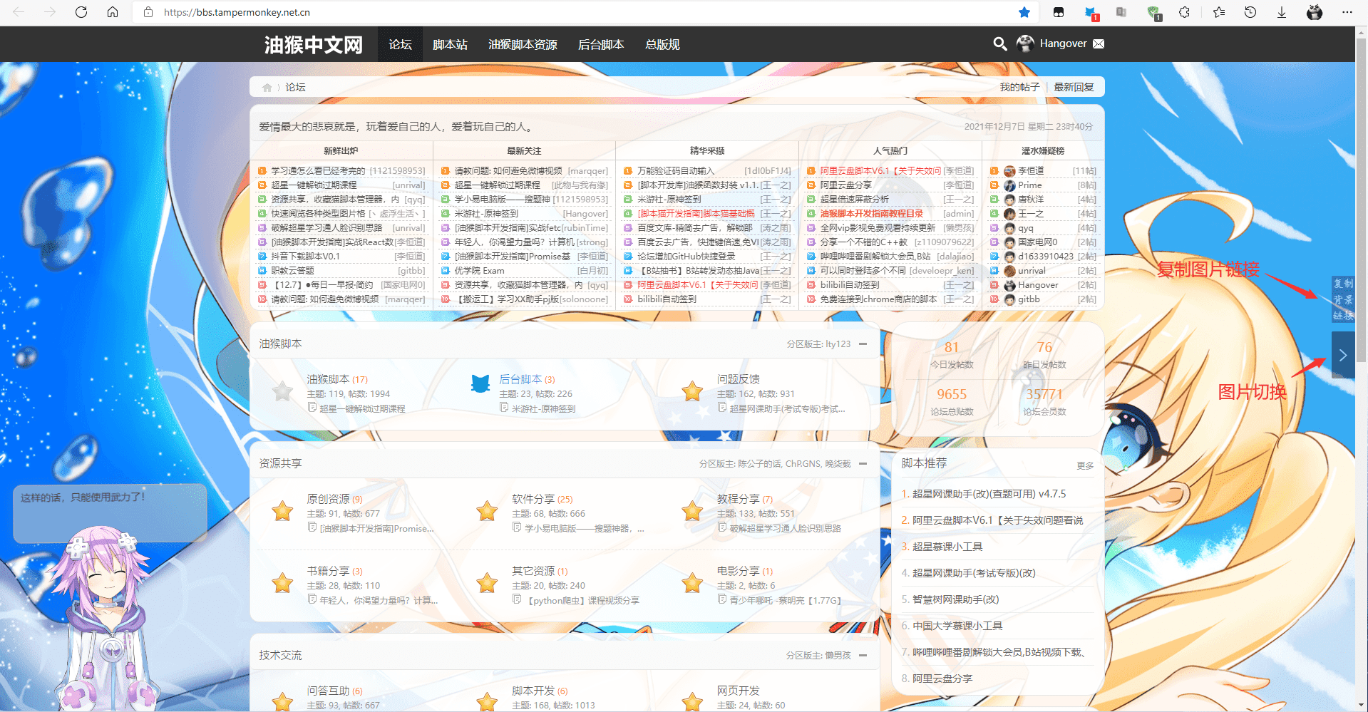The image size is (1368, 712).
Task: Click the 更多 link in 脚本推荐
Action: pyautogui.click(x=1085, y=465)
